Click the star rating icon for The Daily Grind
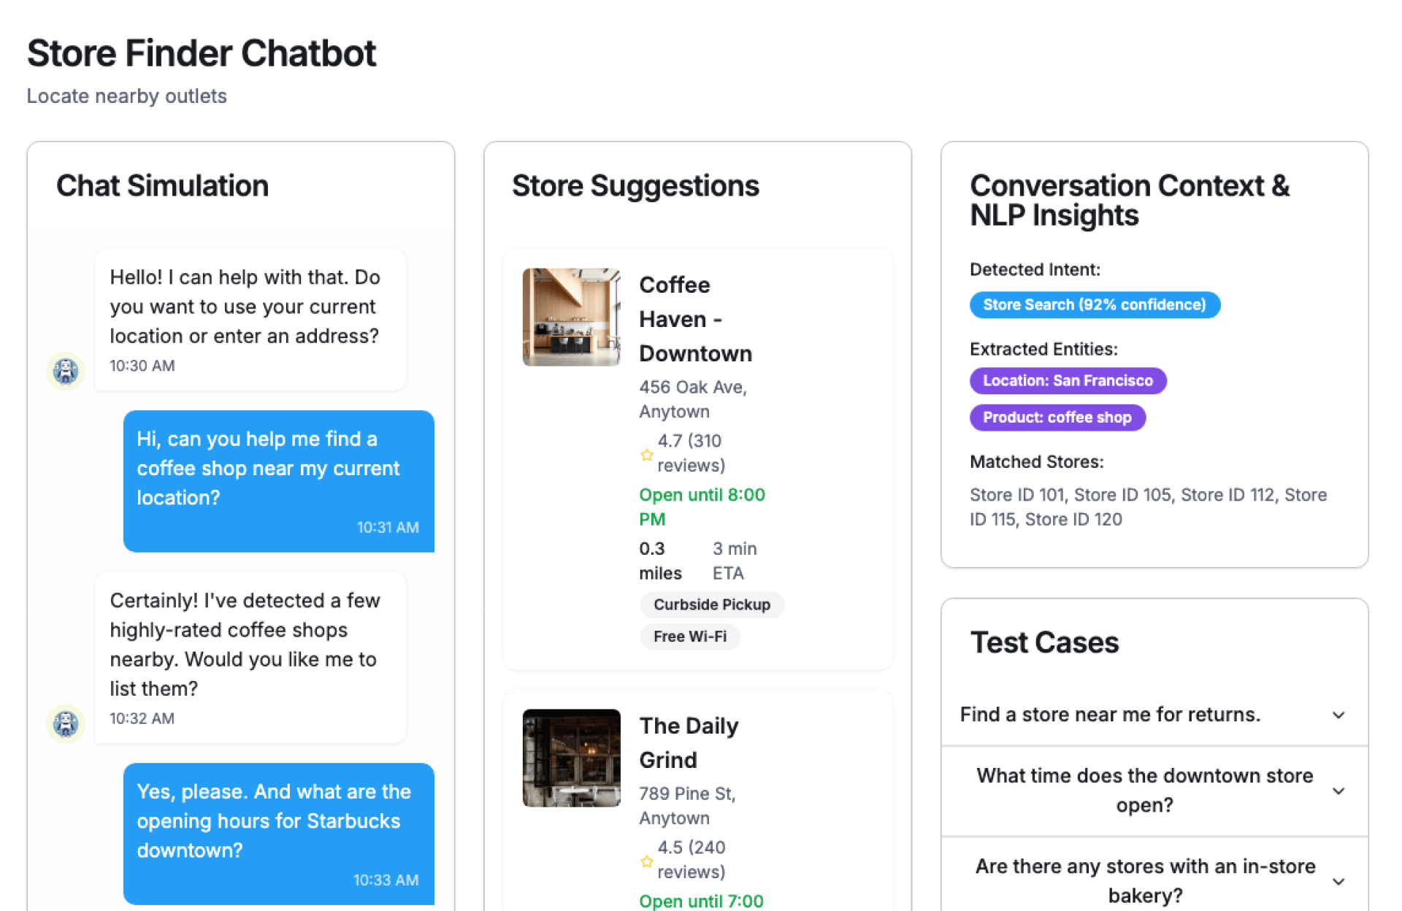The width and height of the screenshot is (1402, 911). pos(646,861)
